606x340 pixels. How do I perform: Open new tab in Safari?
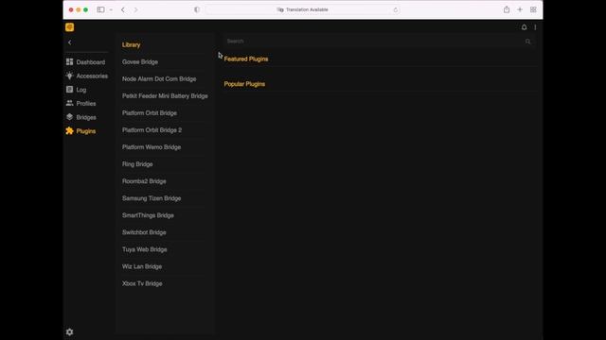coord(520,9)
